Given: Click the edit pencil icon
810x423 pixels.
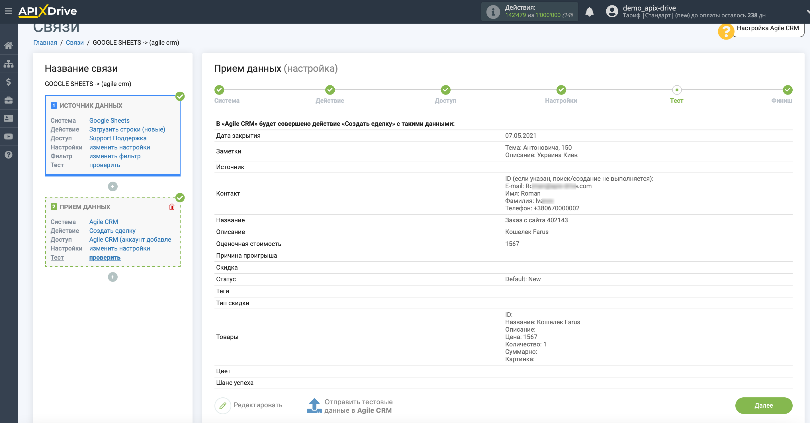Looking at the screenshot, I should pos(223,406).
